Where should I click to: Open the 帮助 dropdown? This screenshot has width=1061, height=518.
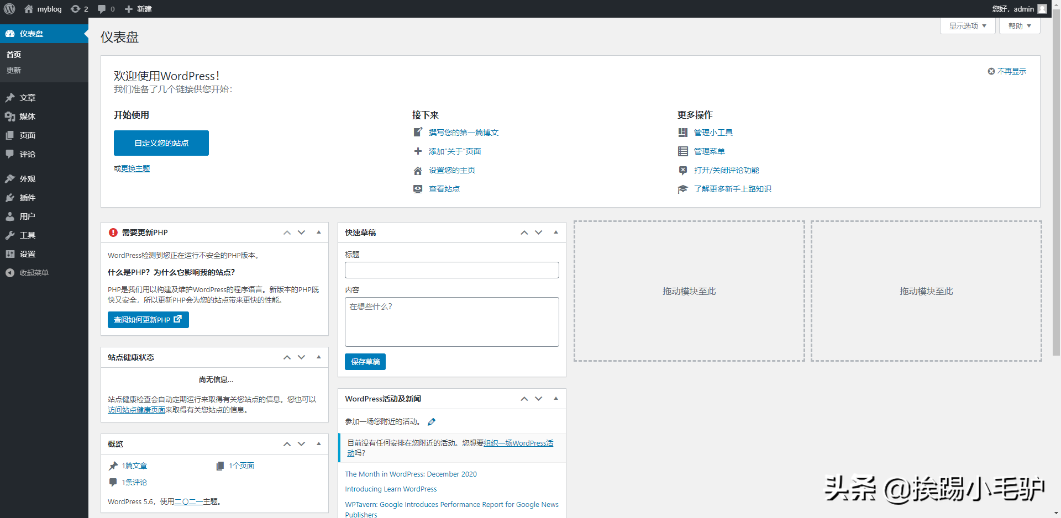tap(1020, 26)
